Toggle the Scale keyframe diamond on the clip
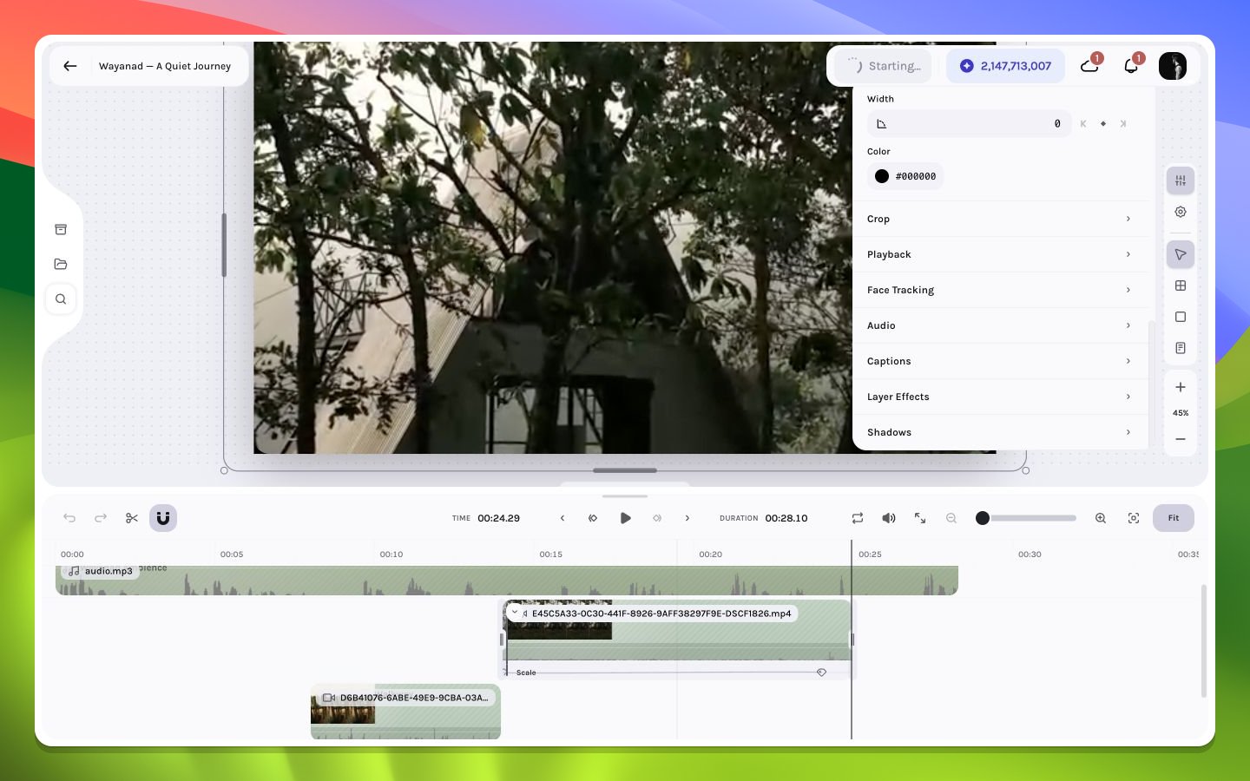The height and width of the screenshot is (781, 1250). coord(821,673)
